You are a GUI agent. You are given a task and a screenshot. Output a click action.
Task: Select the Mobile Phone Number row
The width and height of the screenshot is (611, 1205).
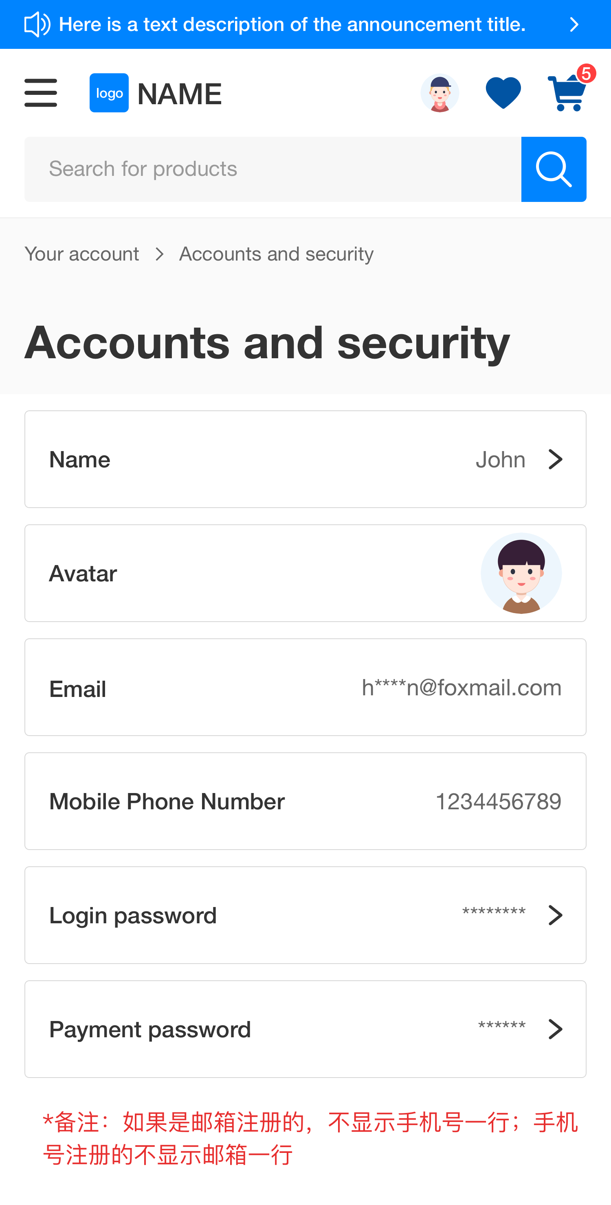click(305, 801)
